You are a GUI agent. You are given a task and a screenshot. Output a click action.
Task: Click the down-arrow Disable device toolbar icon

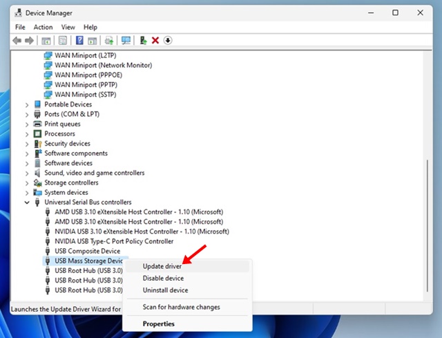click(168, 41)
